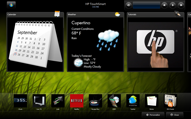Image resolution: width=191 pixels, height=119 pixels.
Task: Click the Personalize button
Action: [153, 115]
